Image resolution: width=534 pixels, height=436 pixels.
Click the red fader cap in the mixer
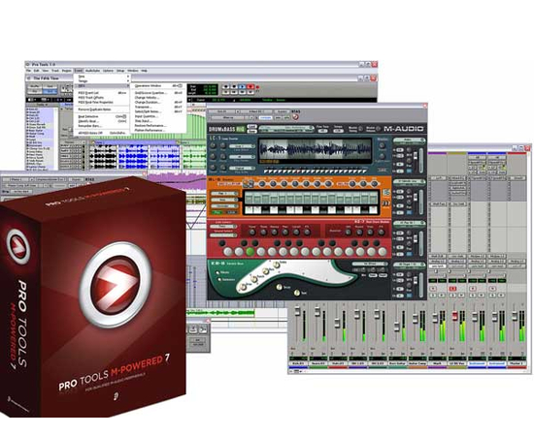pos(454,316)
